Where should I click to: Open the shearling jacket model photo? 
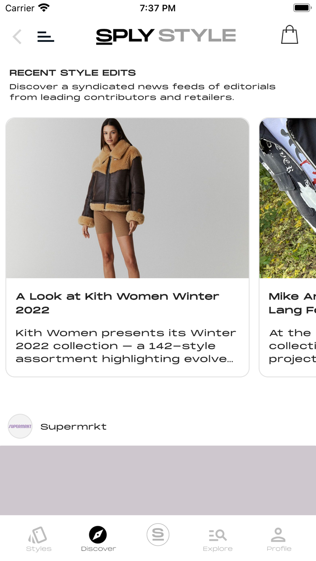click(x=127, y=198)
